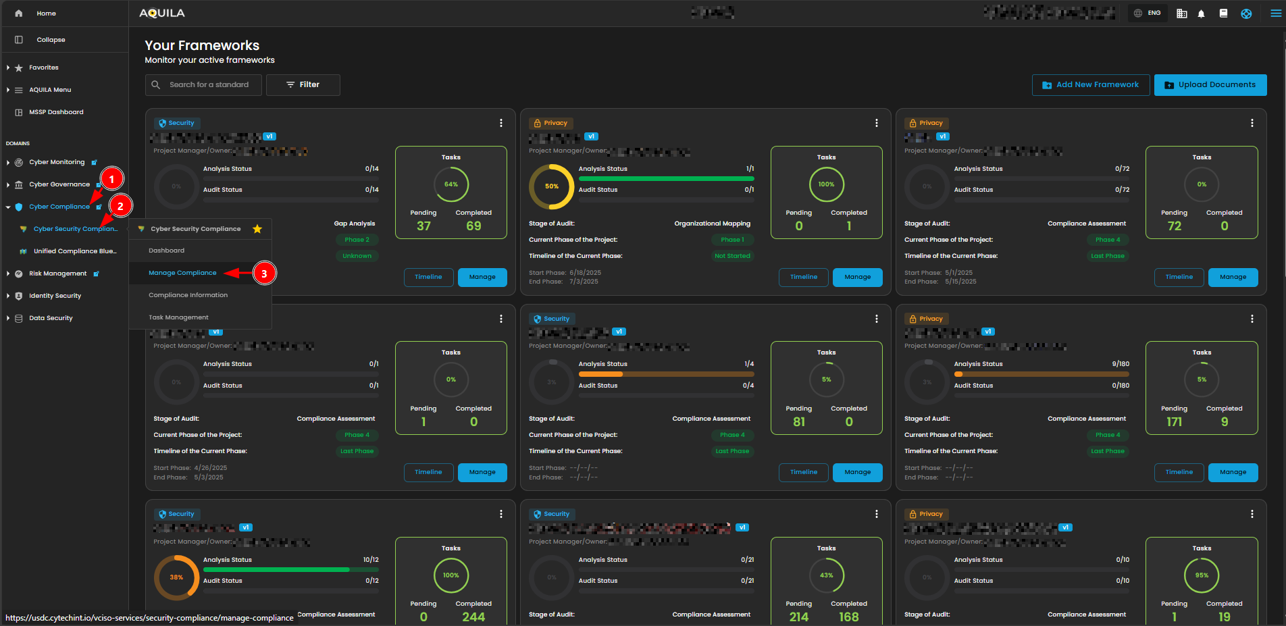Open notifications bell in top bar
1286x626 pixels.
click(x=1201, y=14)
